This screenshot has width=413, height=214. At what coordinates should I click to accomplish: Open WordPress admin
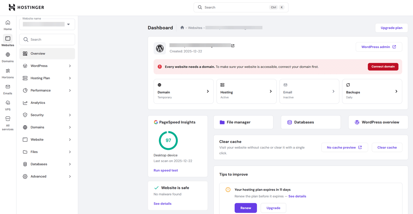point(379,47)
